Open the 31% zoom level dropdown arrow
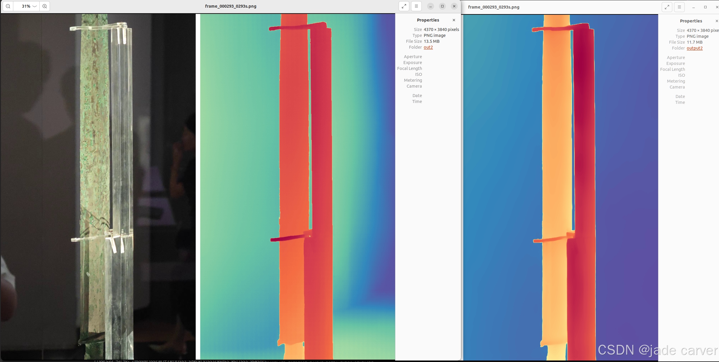This screenshot has width=719, height=362. coord(35,6)
